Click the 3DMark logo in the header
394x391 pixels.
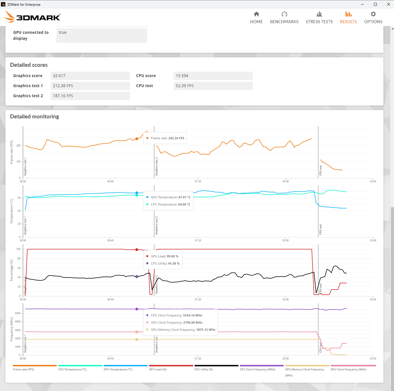point(32,17)
